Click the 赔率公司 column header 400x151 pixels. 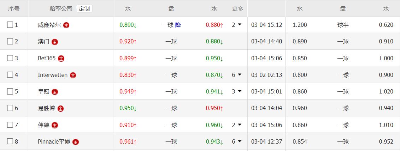[61, 8]
